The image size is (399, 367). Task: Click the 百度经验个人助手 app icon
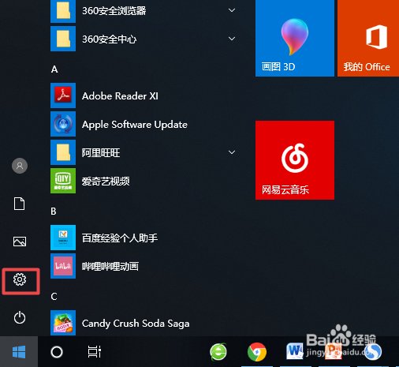(63, 238)
